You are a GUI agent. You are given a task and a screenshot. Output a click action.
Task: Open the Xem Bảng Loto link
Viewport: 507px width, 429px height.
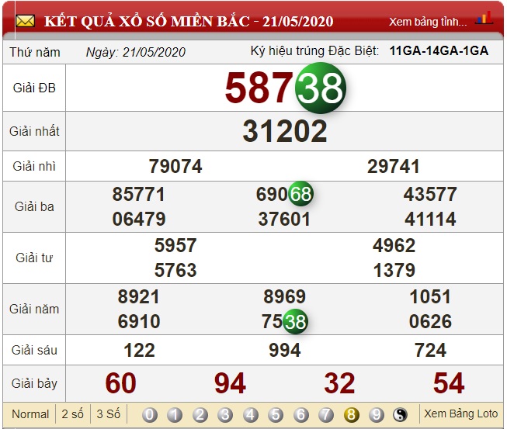coord(460,413)
